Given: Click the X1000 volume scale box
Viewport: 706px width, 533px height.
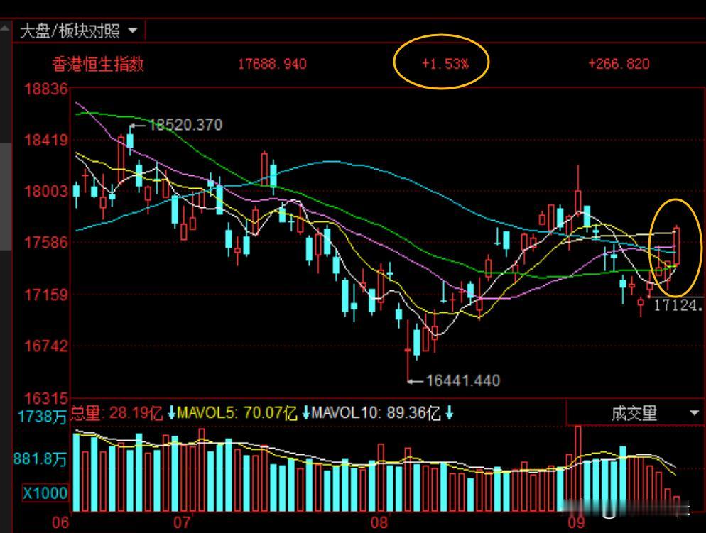Looking at the screenshot, I should pos(45,493).
